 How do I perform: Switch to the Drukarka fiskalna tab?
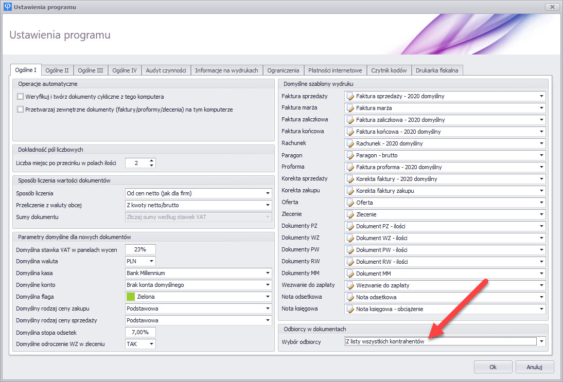tap(437, 70)
